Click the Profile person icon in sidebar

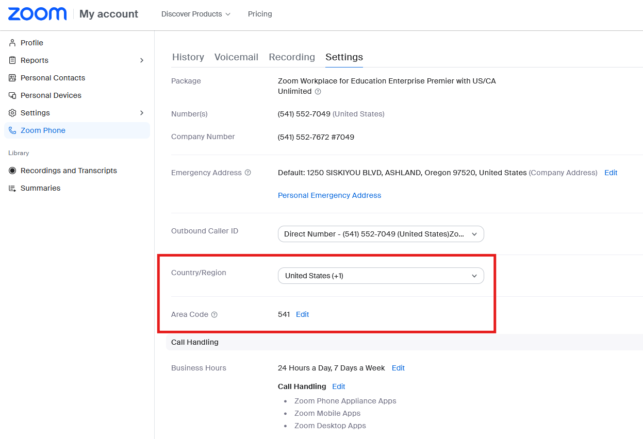pyautogui.click(x=12, y=43)
